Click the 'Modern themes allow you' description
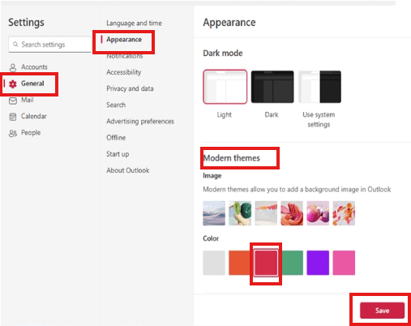This screenshot has width=411, height=326. click(x=297, y=190)
